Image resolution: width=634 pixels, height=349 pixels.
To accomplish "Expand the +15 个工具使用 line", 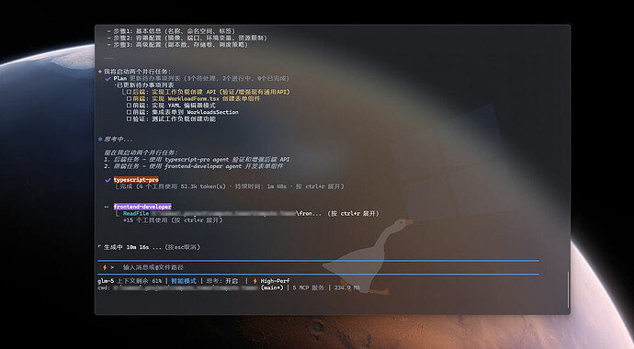I will point(173,220).
